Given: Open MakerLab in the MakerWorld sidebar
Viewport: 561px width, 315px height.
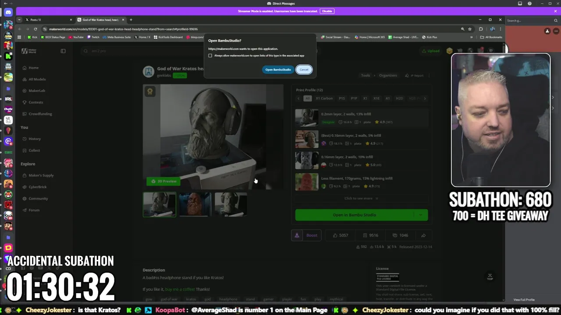Looking at the screenshot, I should tap(37, 91).
